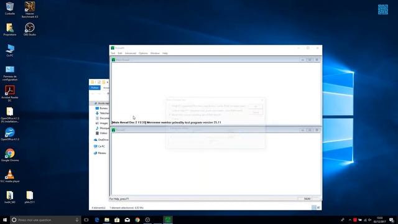Open the Advanced menu in Prime95
Image resolution: width=398 pixels, height=224 pixels.
tap(131, 53)
